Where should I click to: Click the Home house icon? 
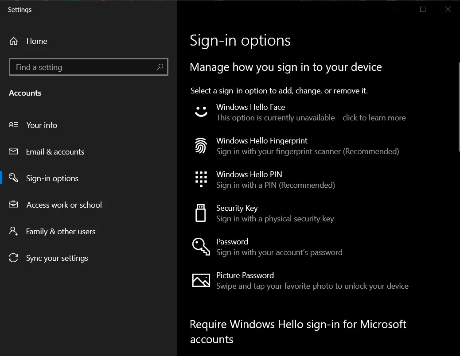click(14, 41)
